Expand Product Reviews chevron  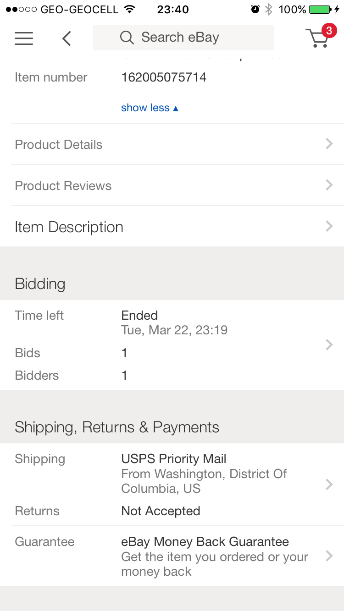tap(329, 185)
